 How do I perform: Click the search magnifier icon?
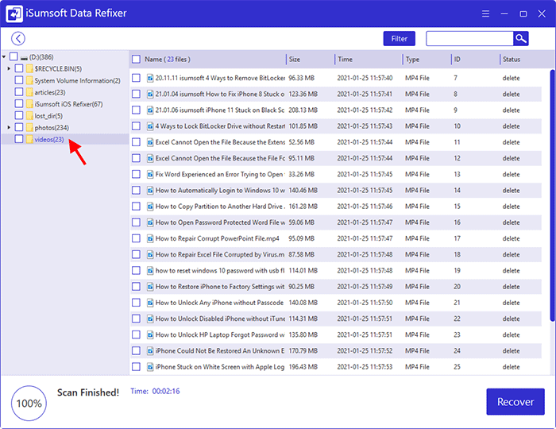520,39
